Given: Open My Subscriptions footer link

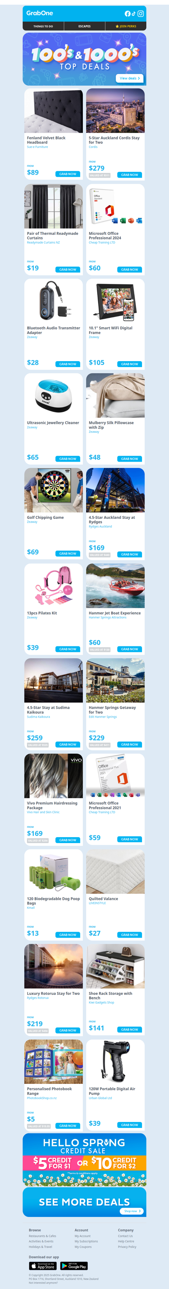Looking at the screenshot, I should pyautogui.click(x=86, y=1241).
